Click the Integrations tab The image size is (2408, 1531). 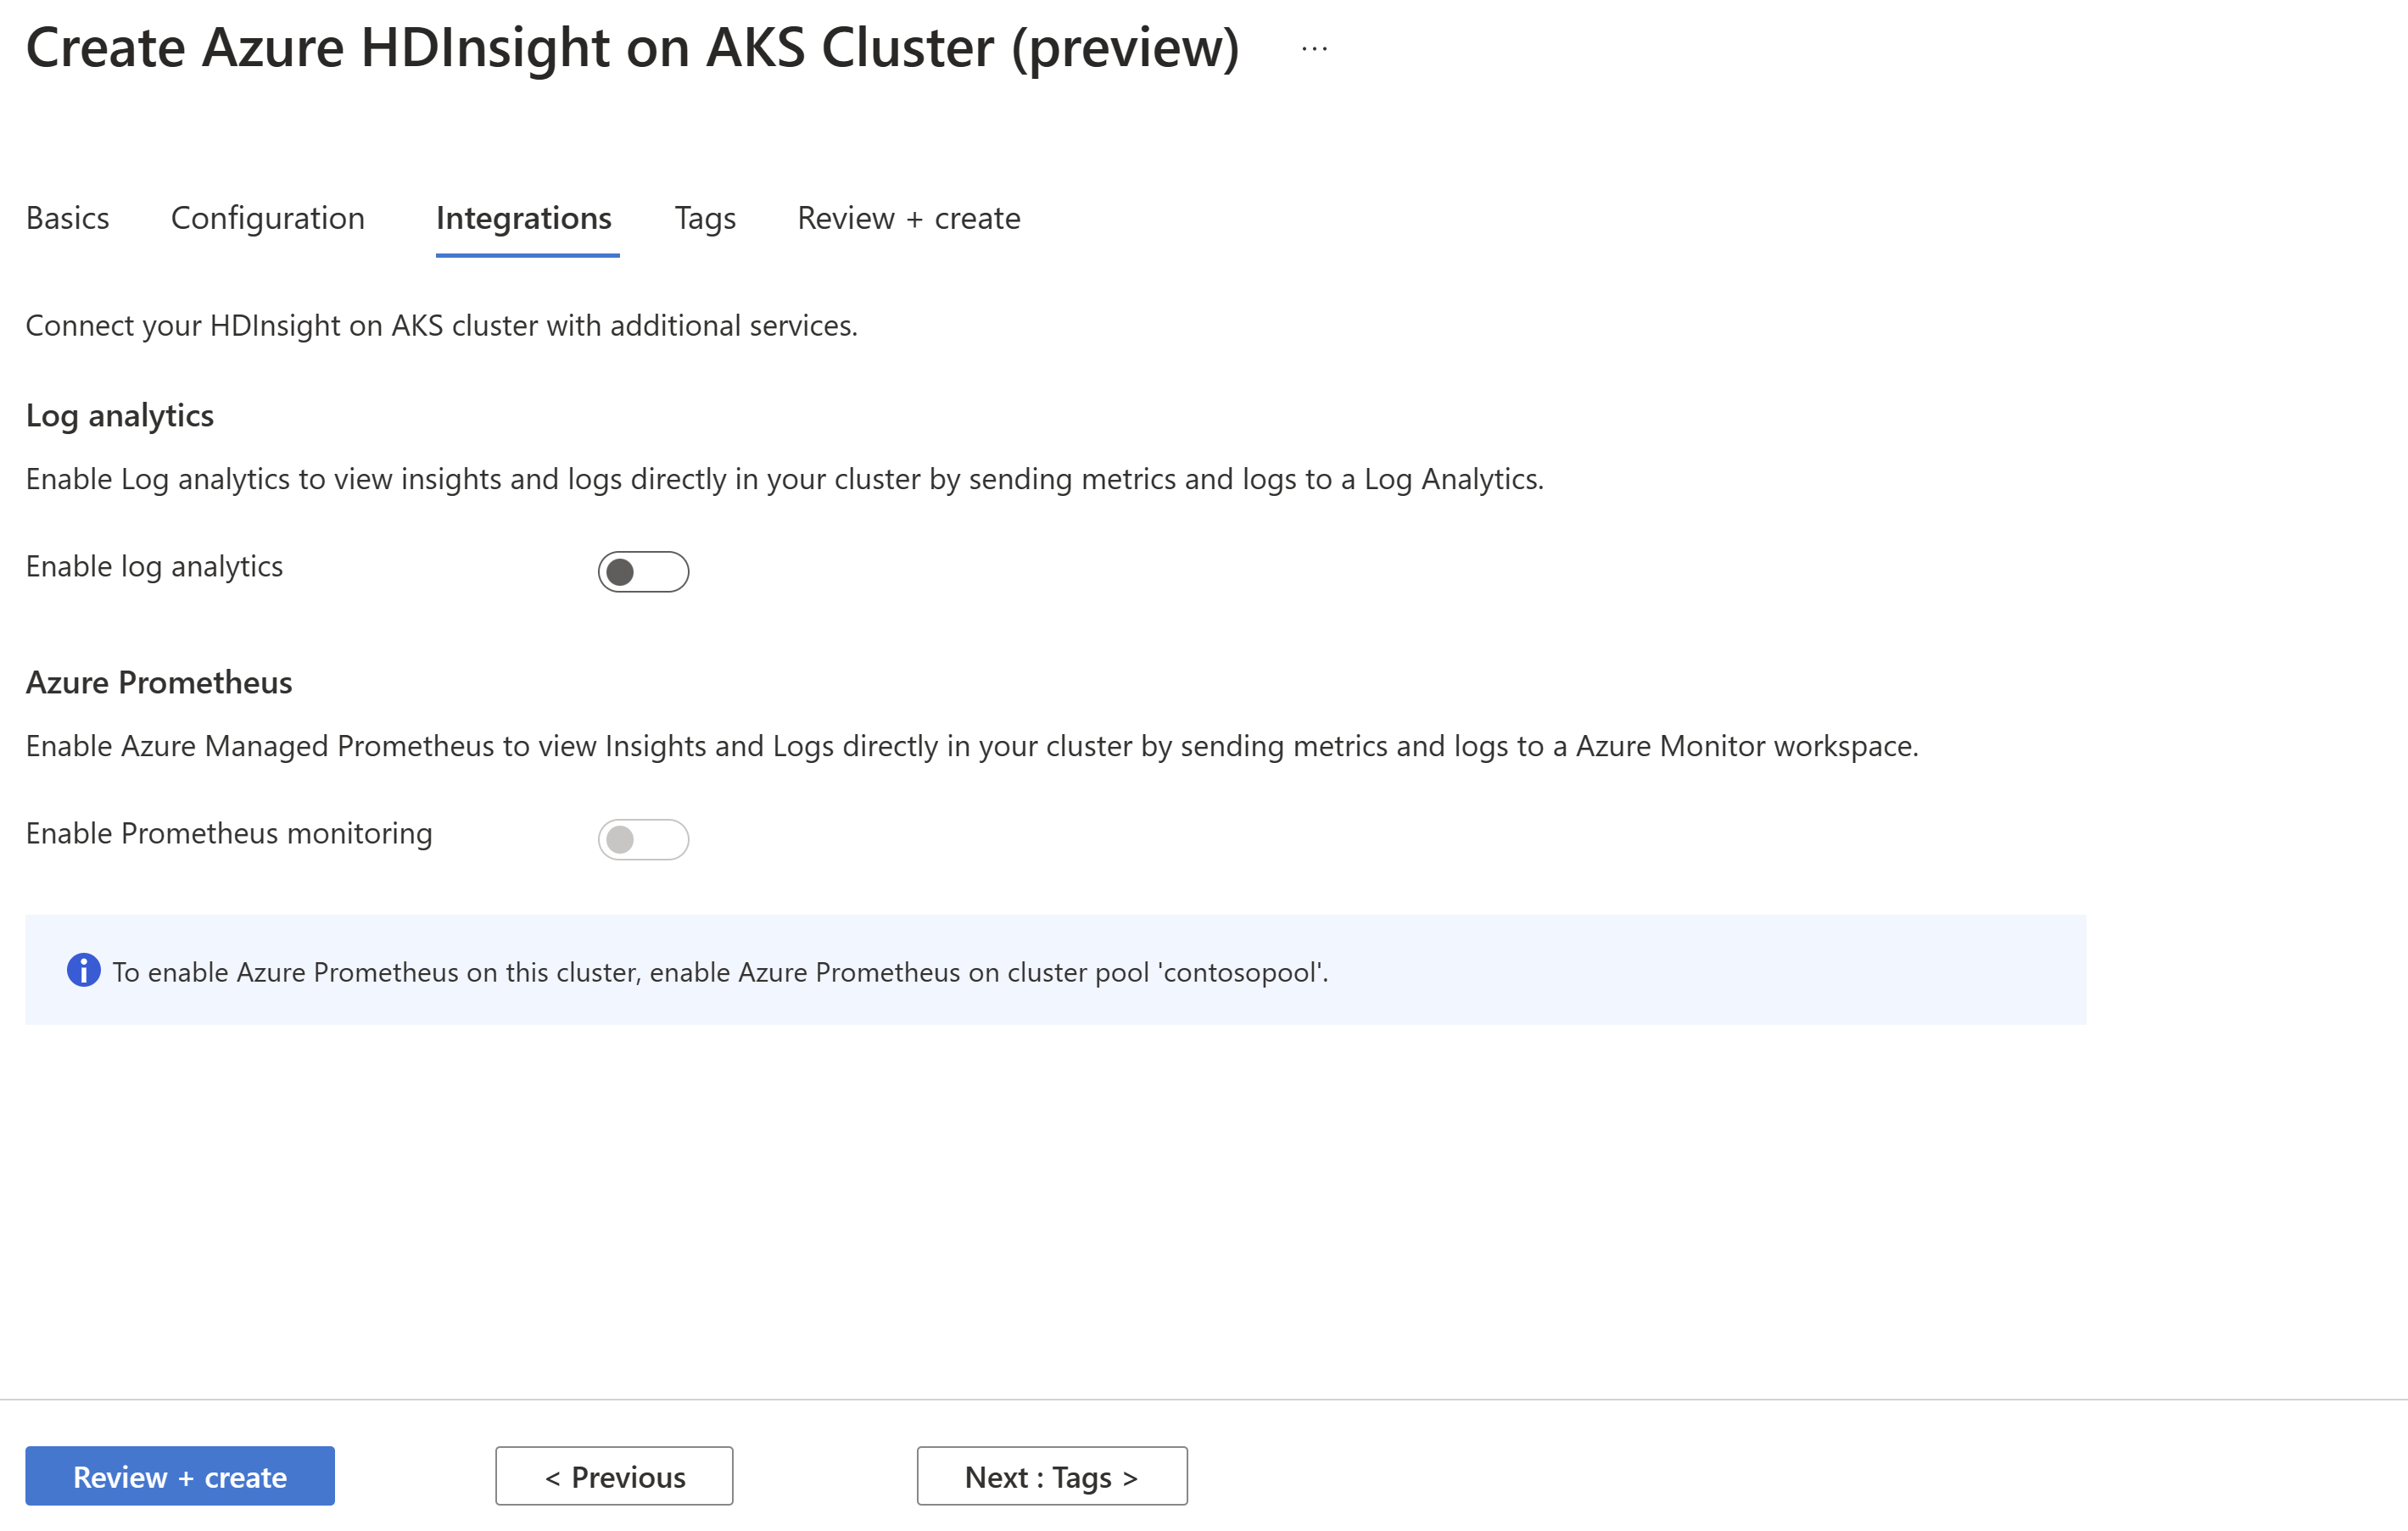point(523,218)
